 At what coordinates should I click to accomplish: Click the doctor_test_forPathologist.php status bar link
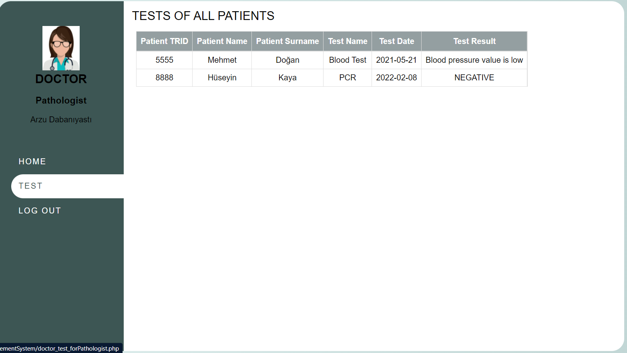(60, 348)
